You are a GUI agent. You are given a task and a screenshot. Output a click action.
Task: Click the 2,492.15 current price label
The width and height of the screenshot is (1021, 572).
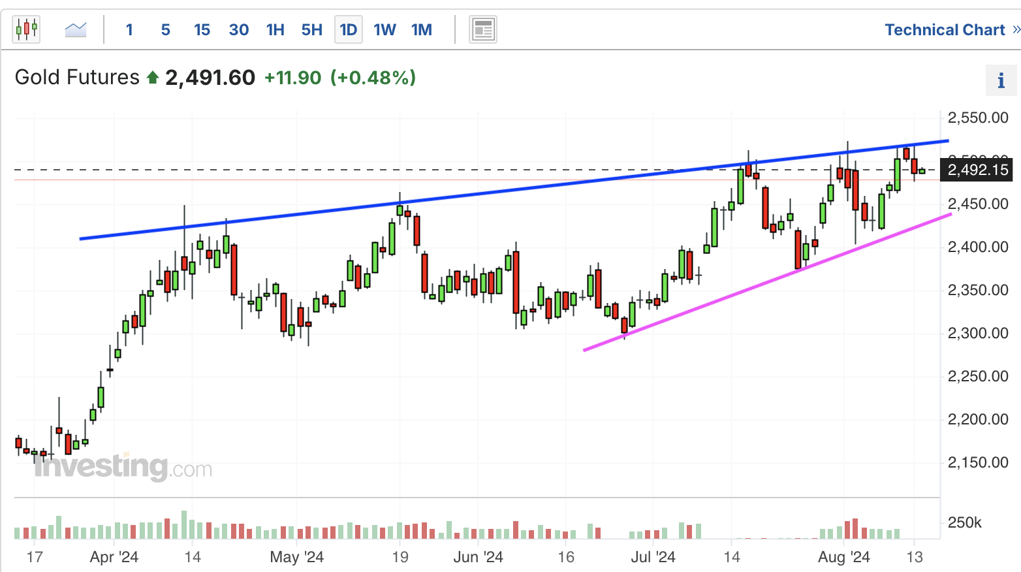tap(977, 170)
